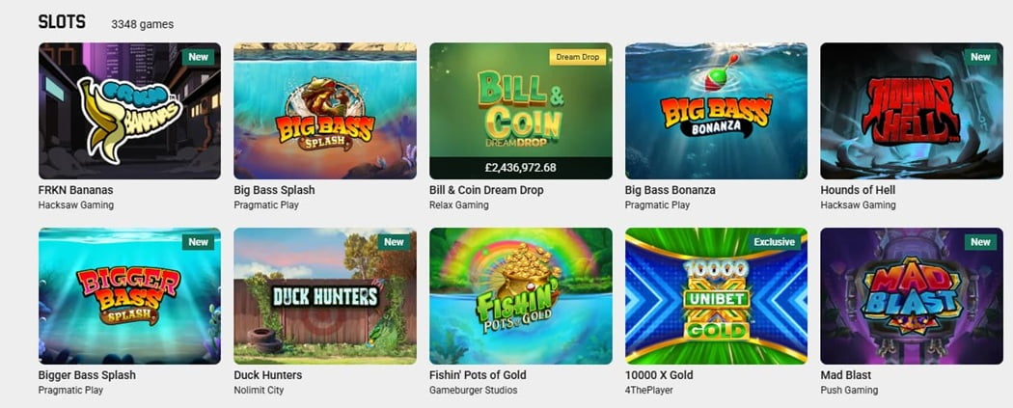The width and height of the screenshot is (1013, 408).
Task: Click the Fishin' Pots of Gold title
Action: pyautogui.click(x=478, y=375)
